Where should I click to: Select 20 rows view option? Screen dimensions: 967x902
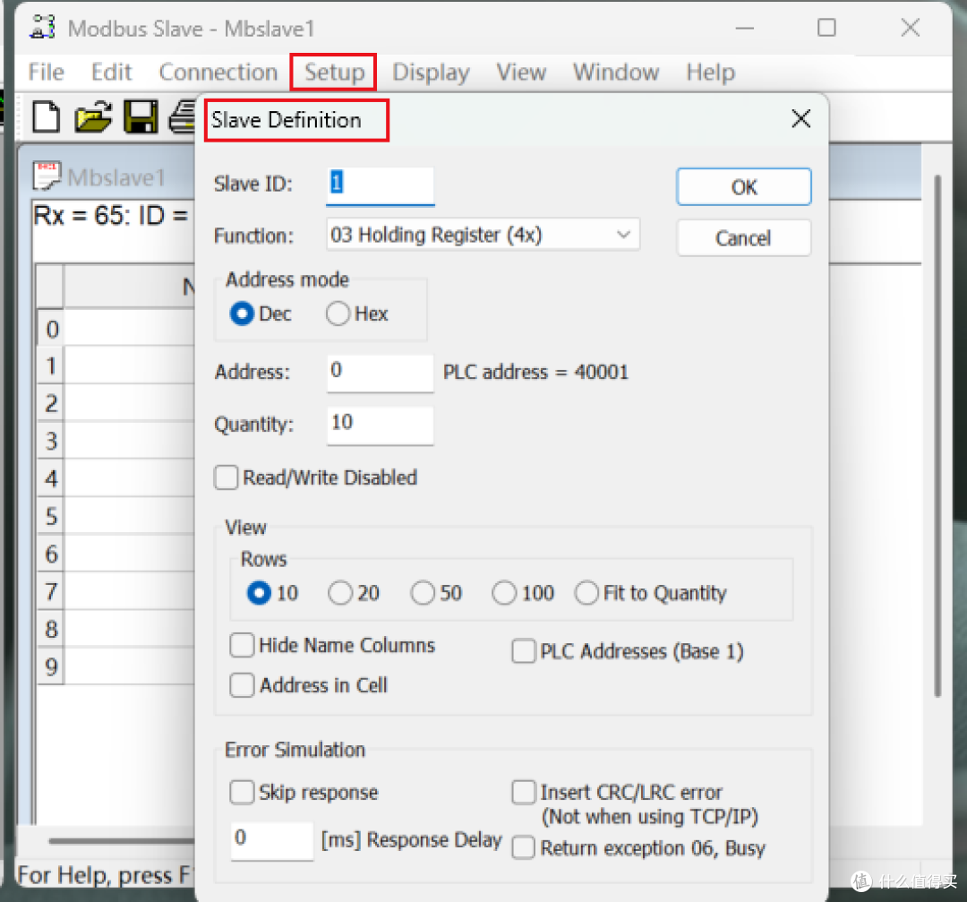[340, 594]
